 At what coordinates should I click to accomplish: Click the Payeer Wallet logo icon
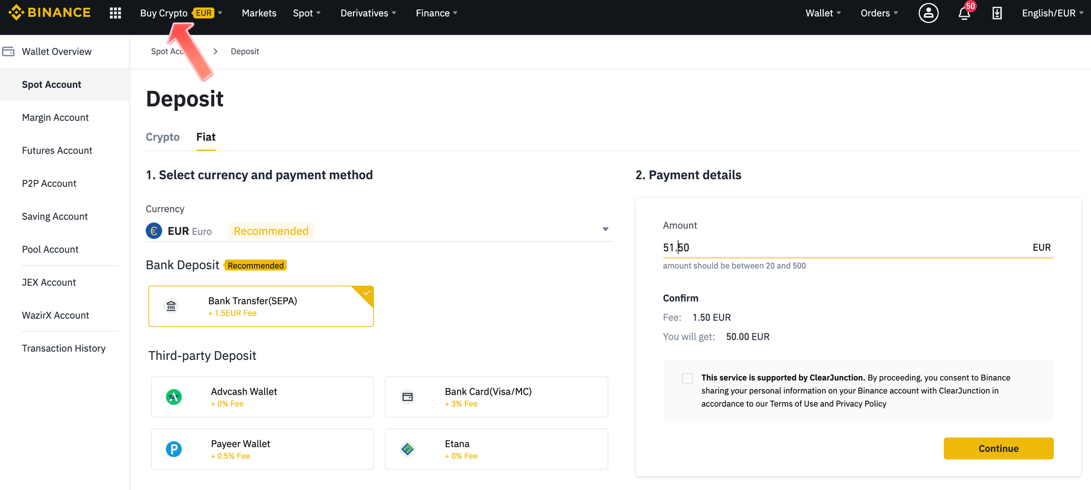click(x=174, y=449)
